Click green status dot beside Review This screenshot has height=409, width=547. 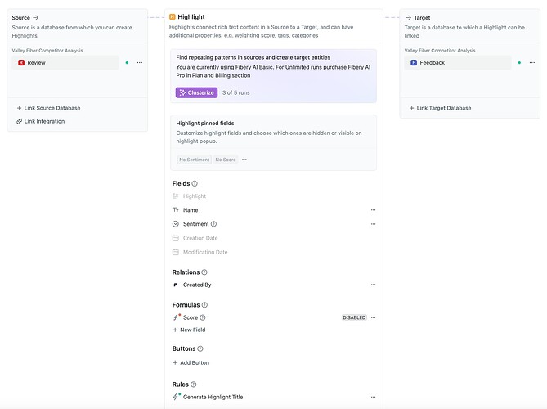click(x=127, y=62)
